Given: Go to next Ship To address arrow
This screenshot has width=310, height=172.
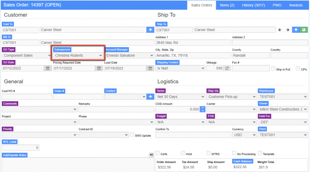Looking at the screenshot, I should [x=288, y=30].
